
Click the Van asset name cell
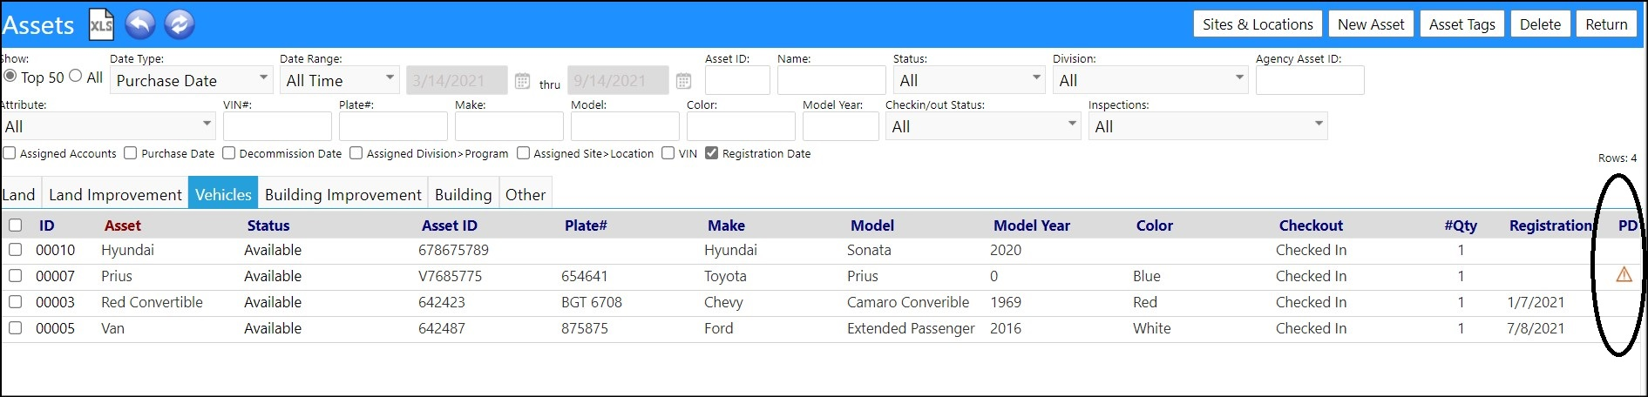click(x=112, y=328)
